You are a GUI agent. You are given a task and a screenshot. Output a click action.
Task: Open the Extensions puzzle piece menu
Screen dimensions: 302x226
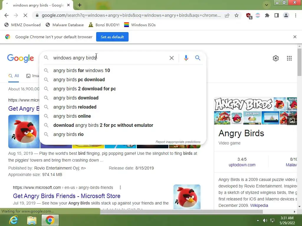[267, 15]
